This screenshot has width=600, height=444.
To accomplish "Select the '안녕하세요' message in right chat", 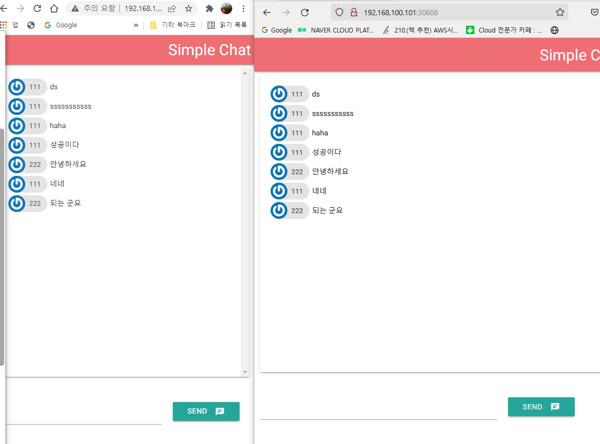I will 330,172.
